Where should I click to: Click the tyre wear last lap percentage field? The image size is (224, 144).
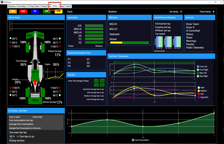(12, 137)
